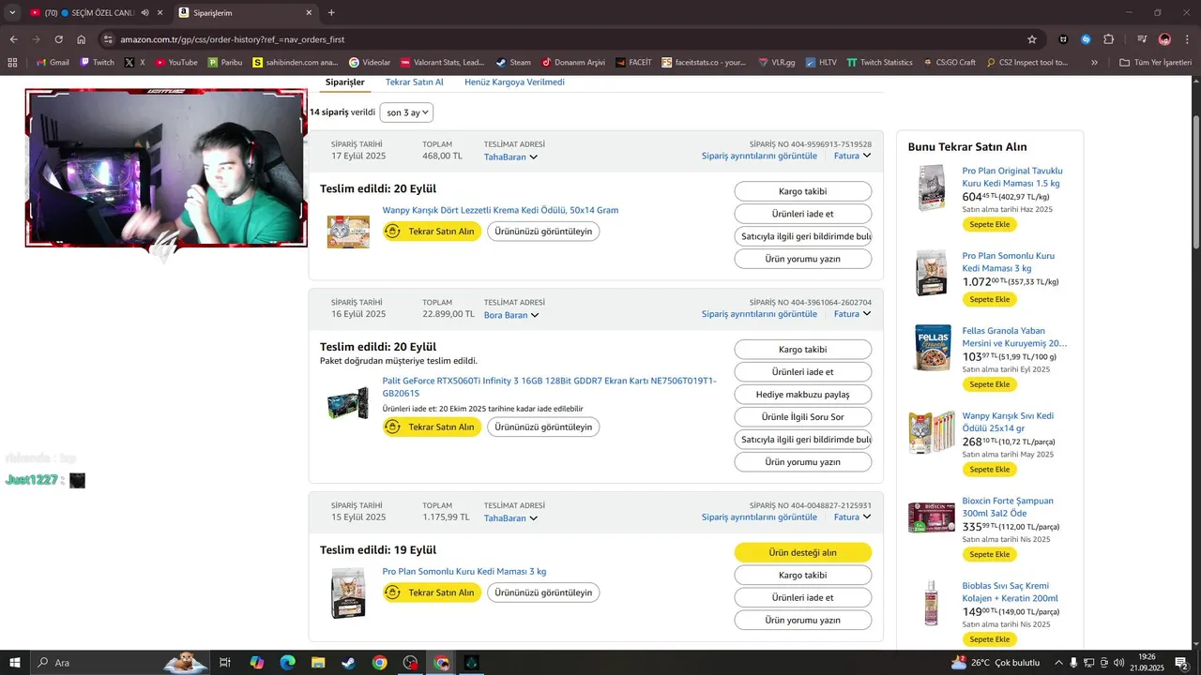
Task: Open the bookmarks bar apps grid icon
Action: pyautogui.click(x=12, y=62)
